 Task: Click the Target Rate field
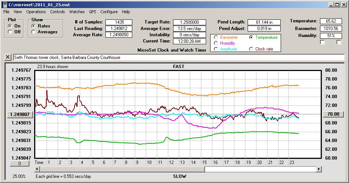[x=190, y=22]
